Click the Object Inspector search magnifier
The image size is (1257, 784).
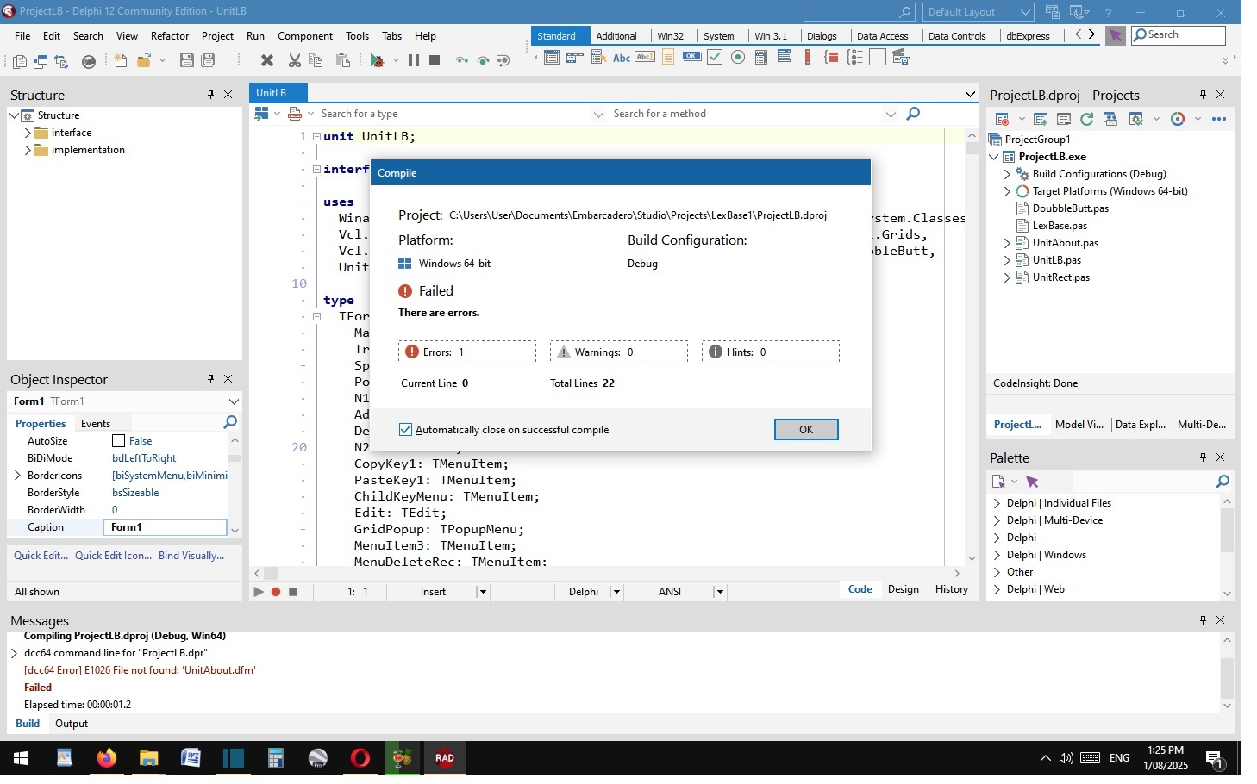[230, 422]
